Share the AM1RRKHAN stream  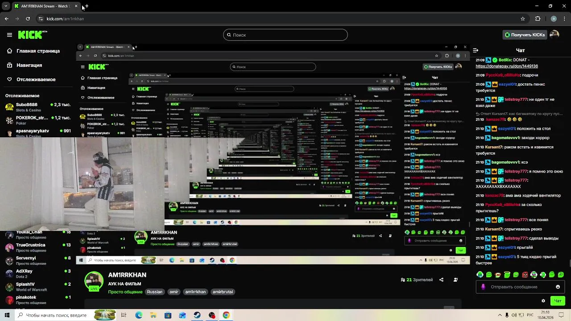coord(441,280)
